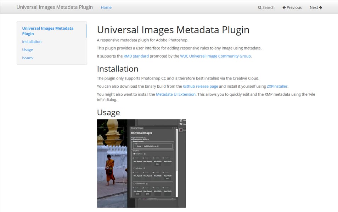
Task: Jump to Issues in sidebar
Action: point(27,58)
